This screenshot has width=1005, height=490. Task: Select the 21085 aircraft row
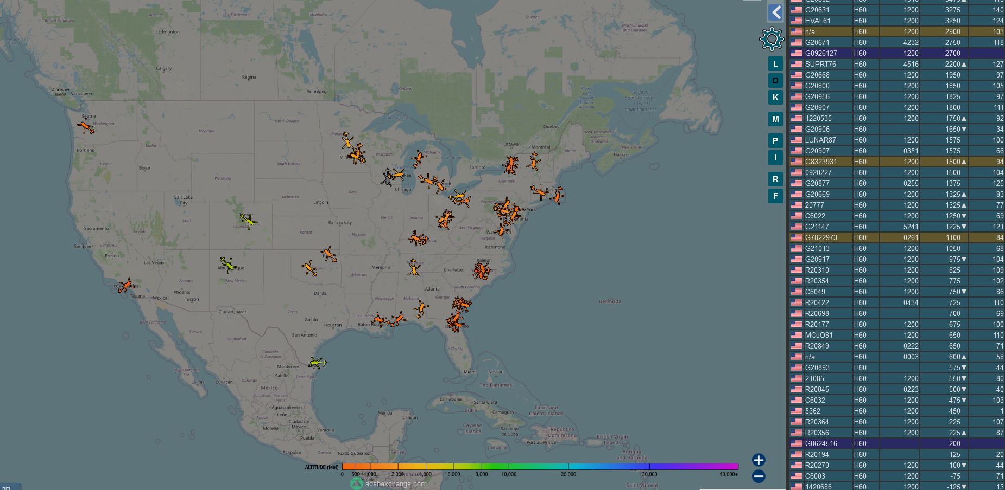pos(897,378)
